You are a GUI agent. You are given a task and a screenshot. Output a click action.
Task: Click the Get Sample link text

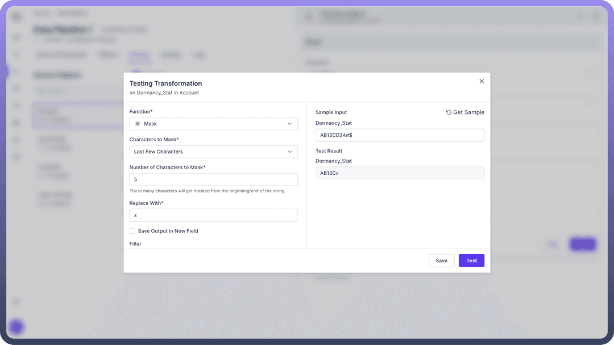468,112
